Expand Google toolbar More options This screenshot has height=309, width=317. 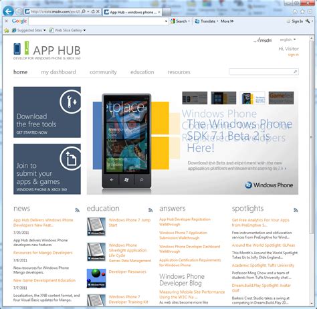coord(227,21)
